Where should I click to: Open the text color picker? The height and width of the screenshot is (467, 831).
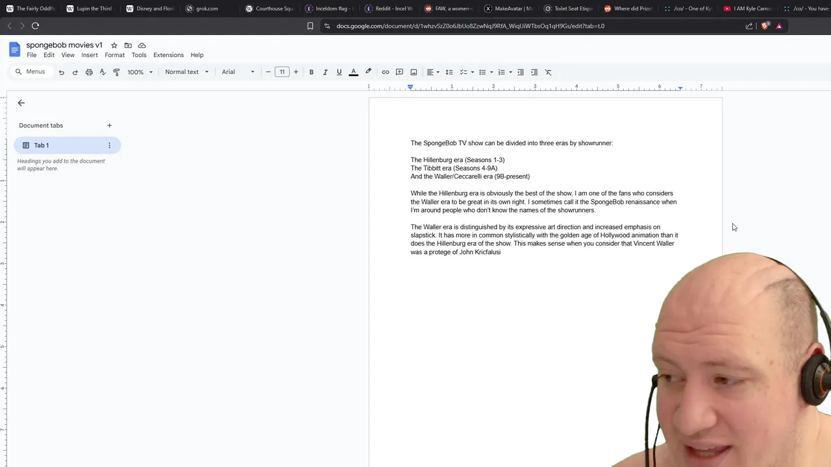[x=353, y=72]
